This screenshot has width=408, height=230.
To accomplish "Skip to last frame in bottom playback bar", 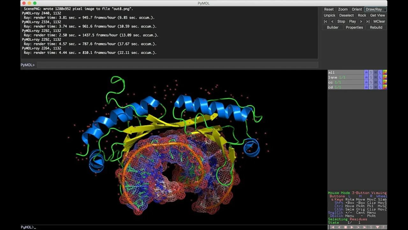I will tap(365, 227).
